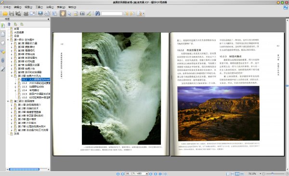Screen dimensions: 289x176
Task: Choose the snapshot camera tool
Action: pyautogui.click(x=82, y=14)
